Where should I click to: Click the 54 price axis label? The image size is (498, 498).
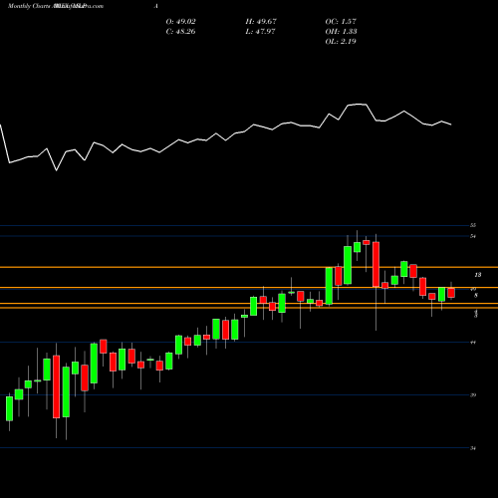[x=473, y=236]
